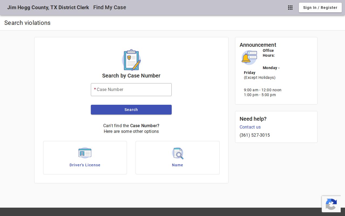Click the phone number (361) 527-3015
The image size is (345, 216).
click(255, 135)
